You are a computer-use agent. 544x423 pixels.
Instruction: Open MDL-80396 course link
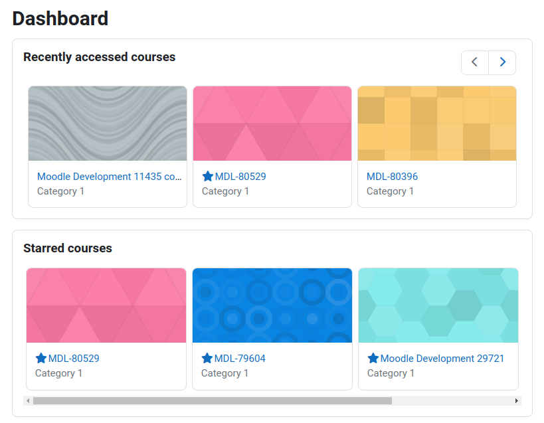(392, 177)
